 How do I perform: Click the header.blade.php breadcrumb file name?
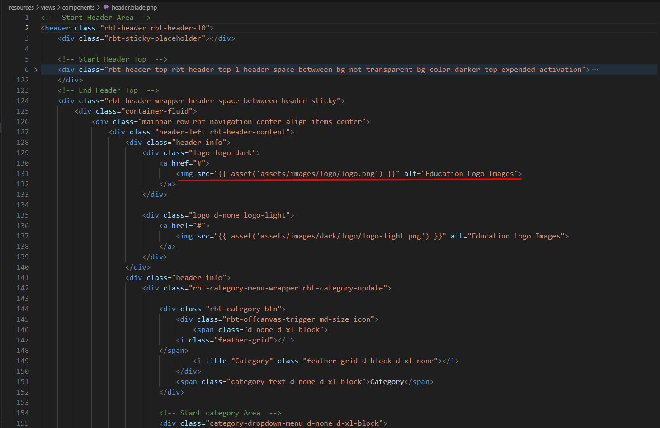[134, 7]
